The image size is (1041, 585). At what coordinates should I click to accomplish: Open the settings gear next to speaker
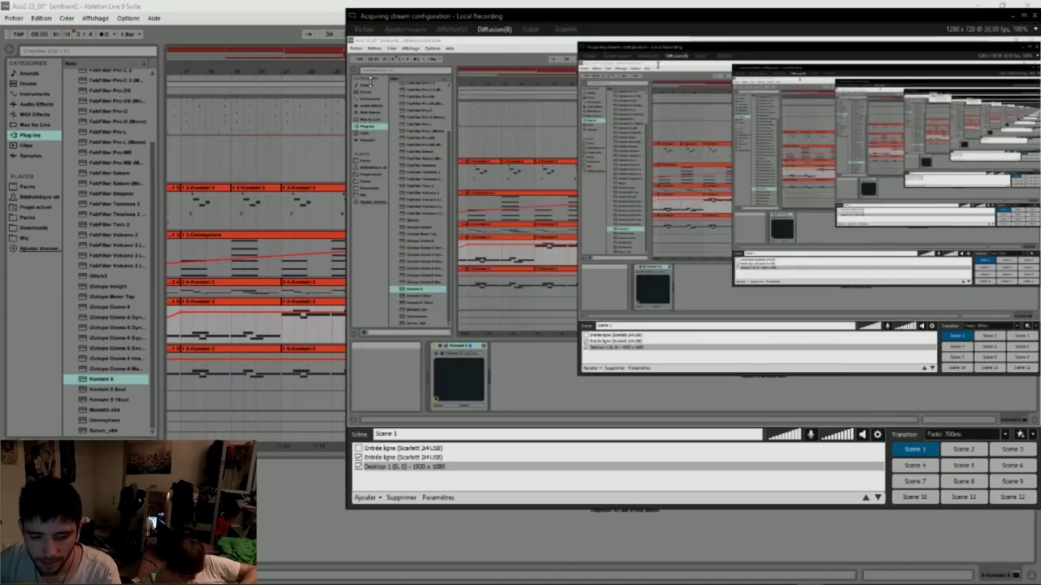[x=878, y=435]
